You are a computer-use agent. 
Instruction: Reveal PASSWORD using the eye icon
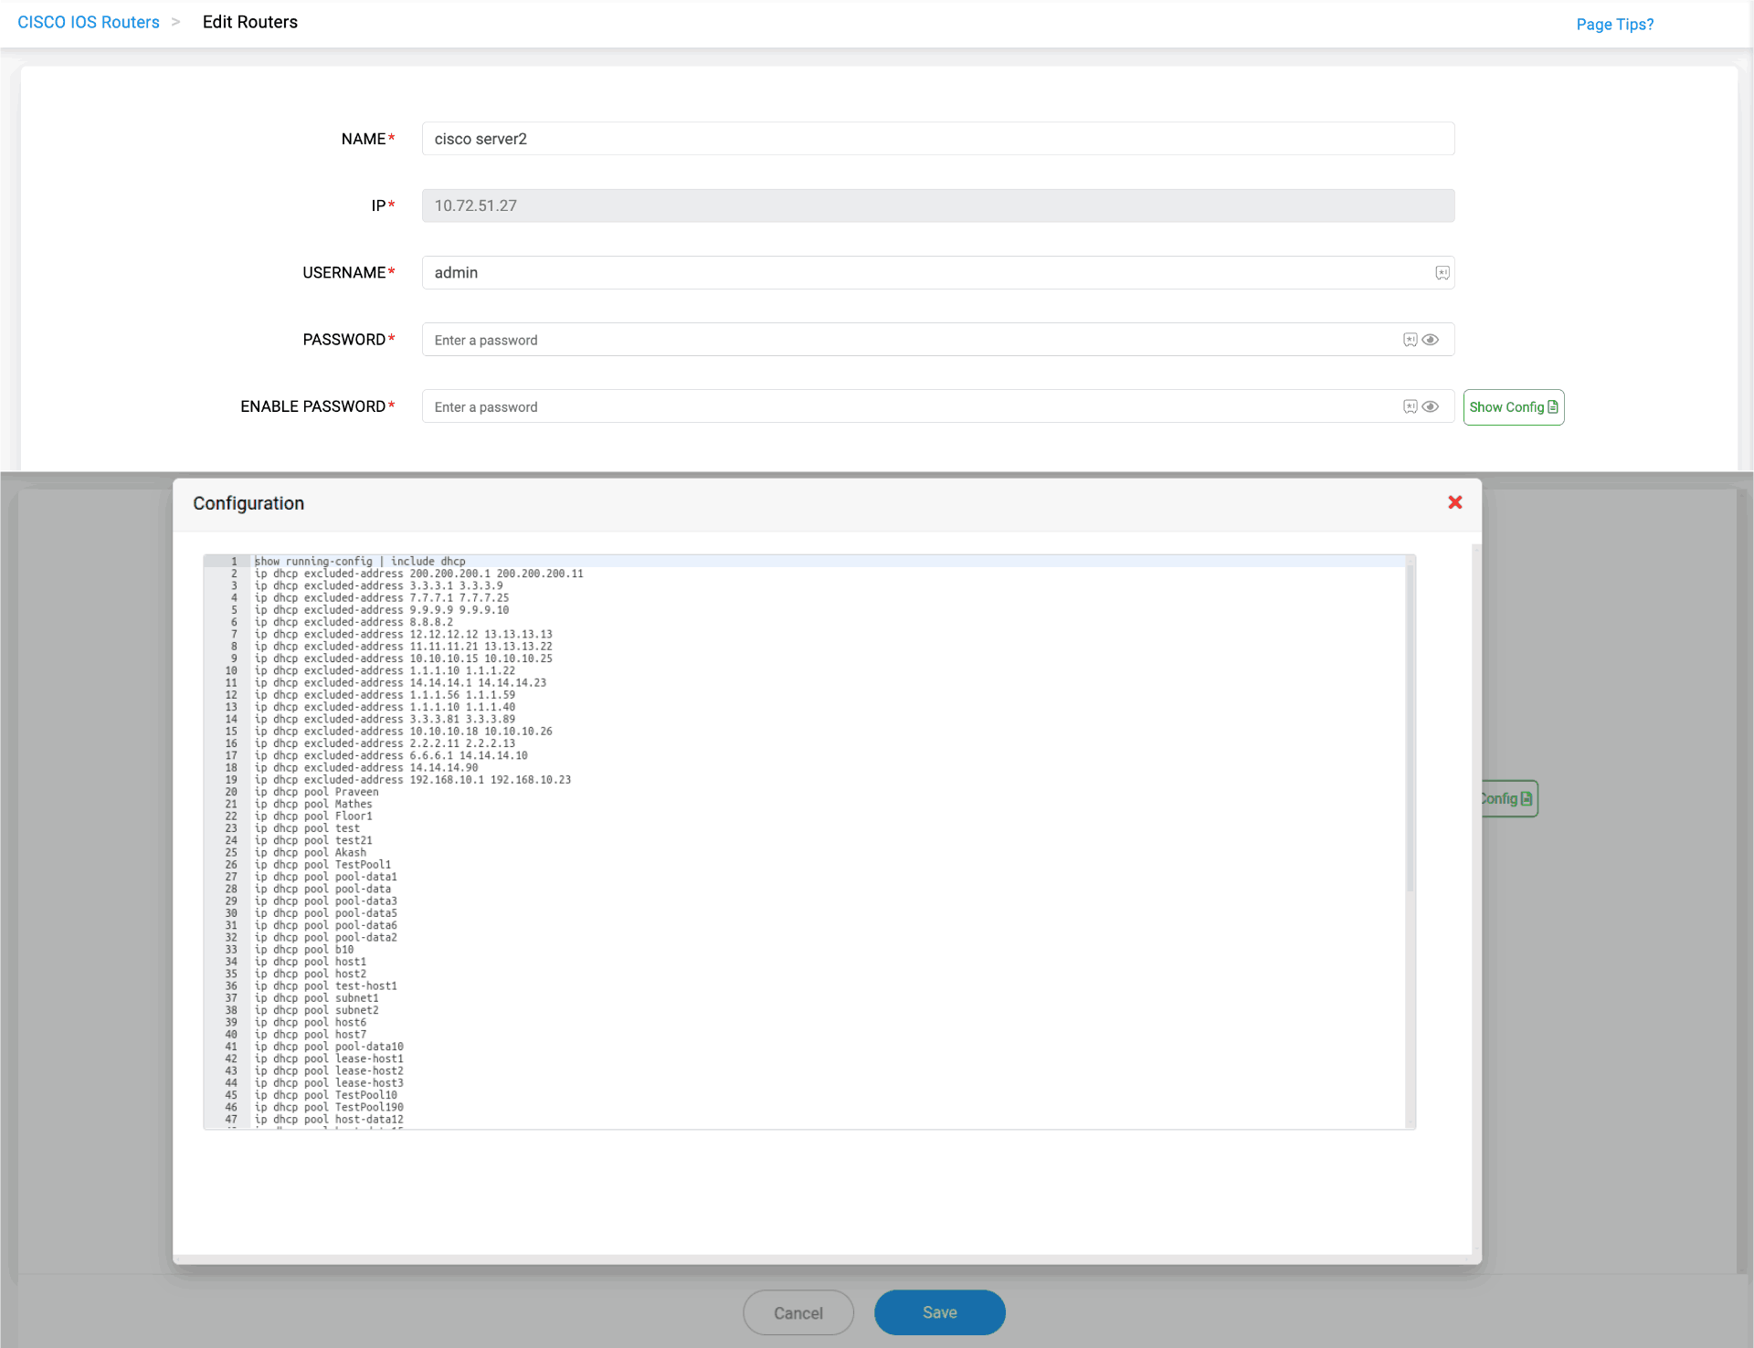click(x=1431, y=339)
